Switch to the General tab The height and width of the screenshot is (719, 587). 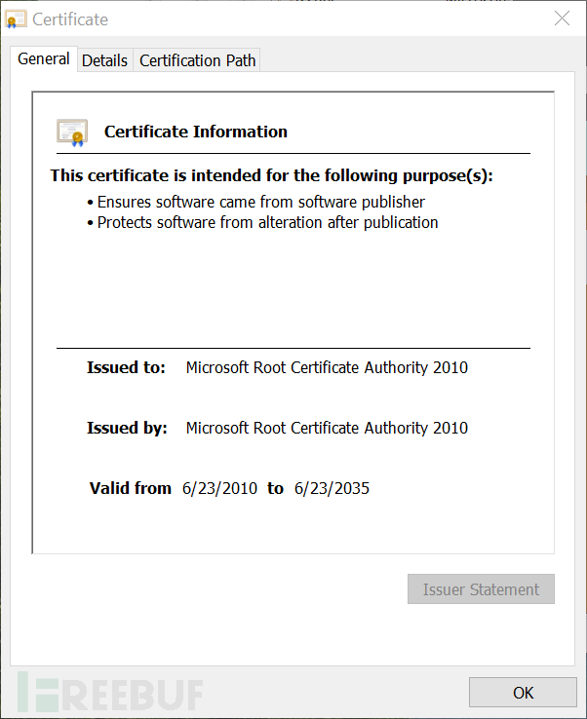44,58
